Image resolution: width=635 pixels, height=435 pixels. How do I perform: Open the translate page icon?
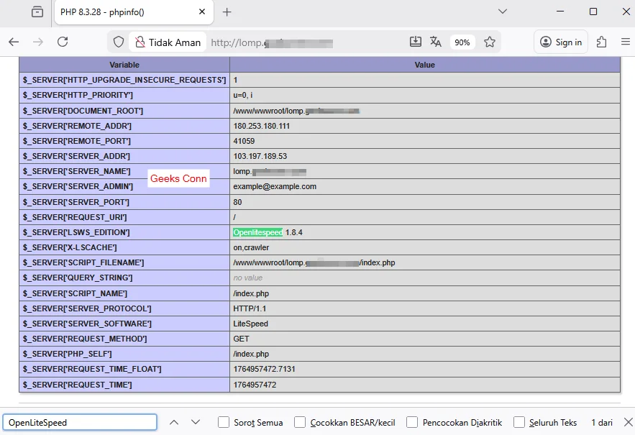[x=436, y=42]
